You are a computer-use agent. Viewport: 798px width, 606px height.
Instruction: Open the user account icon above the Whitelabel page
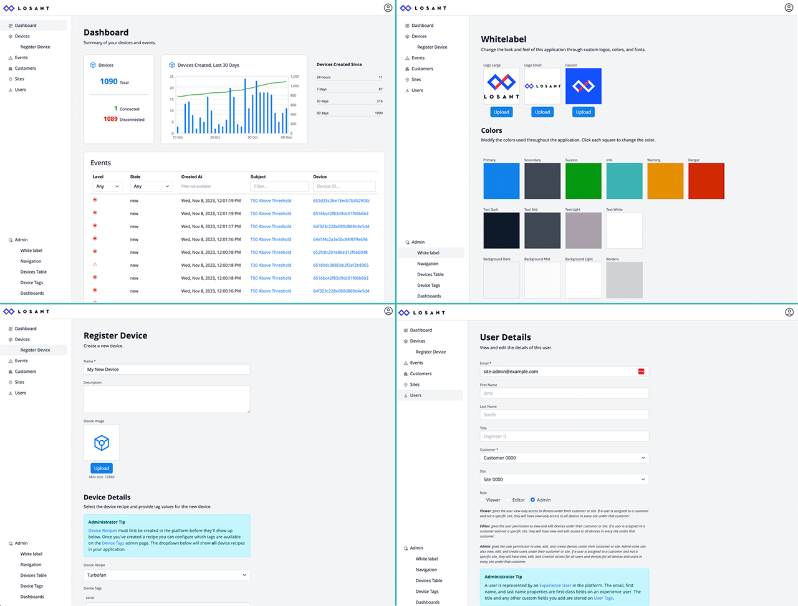789,8
